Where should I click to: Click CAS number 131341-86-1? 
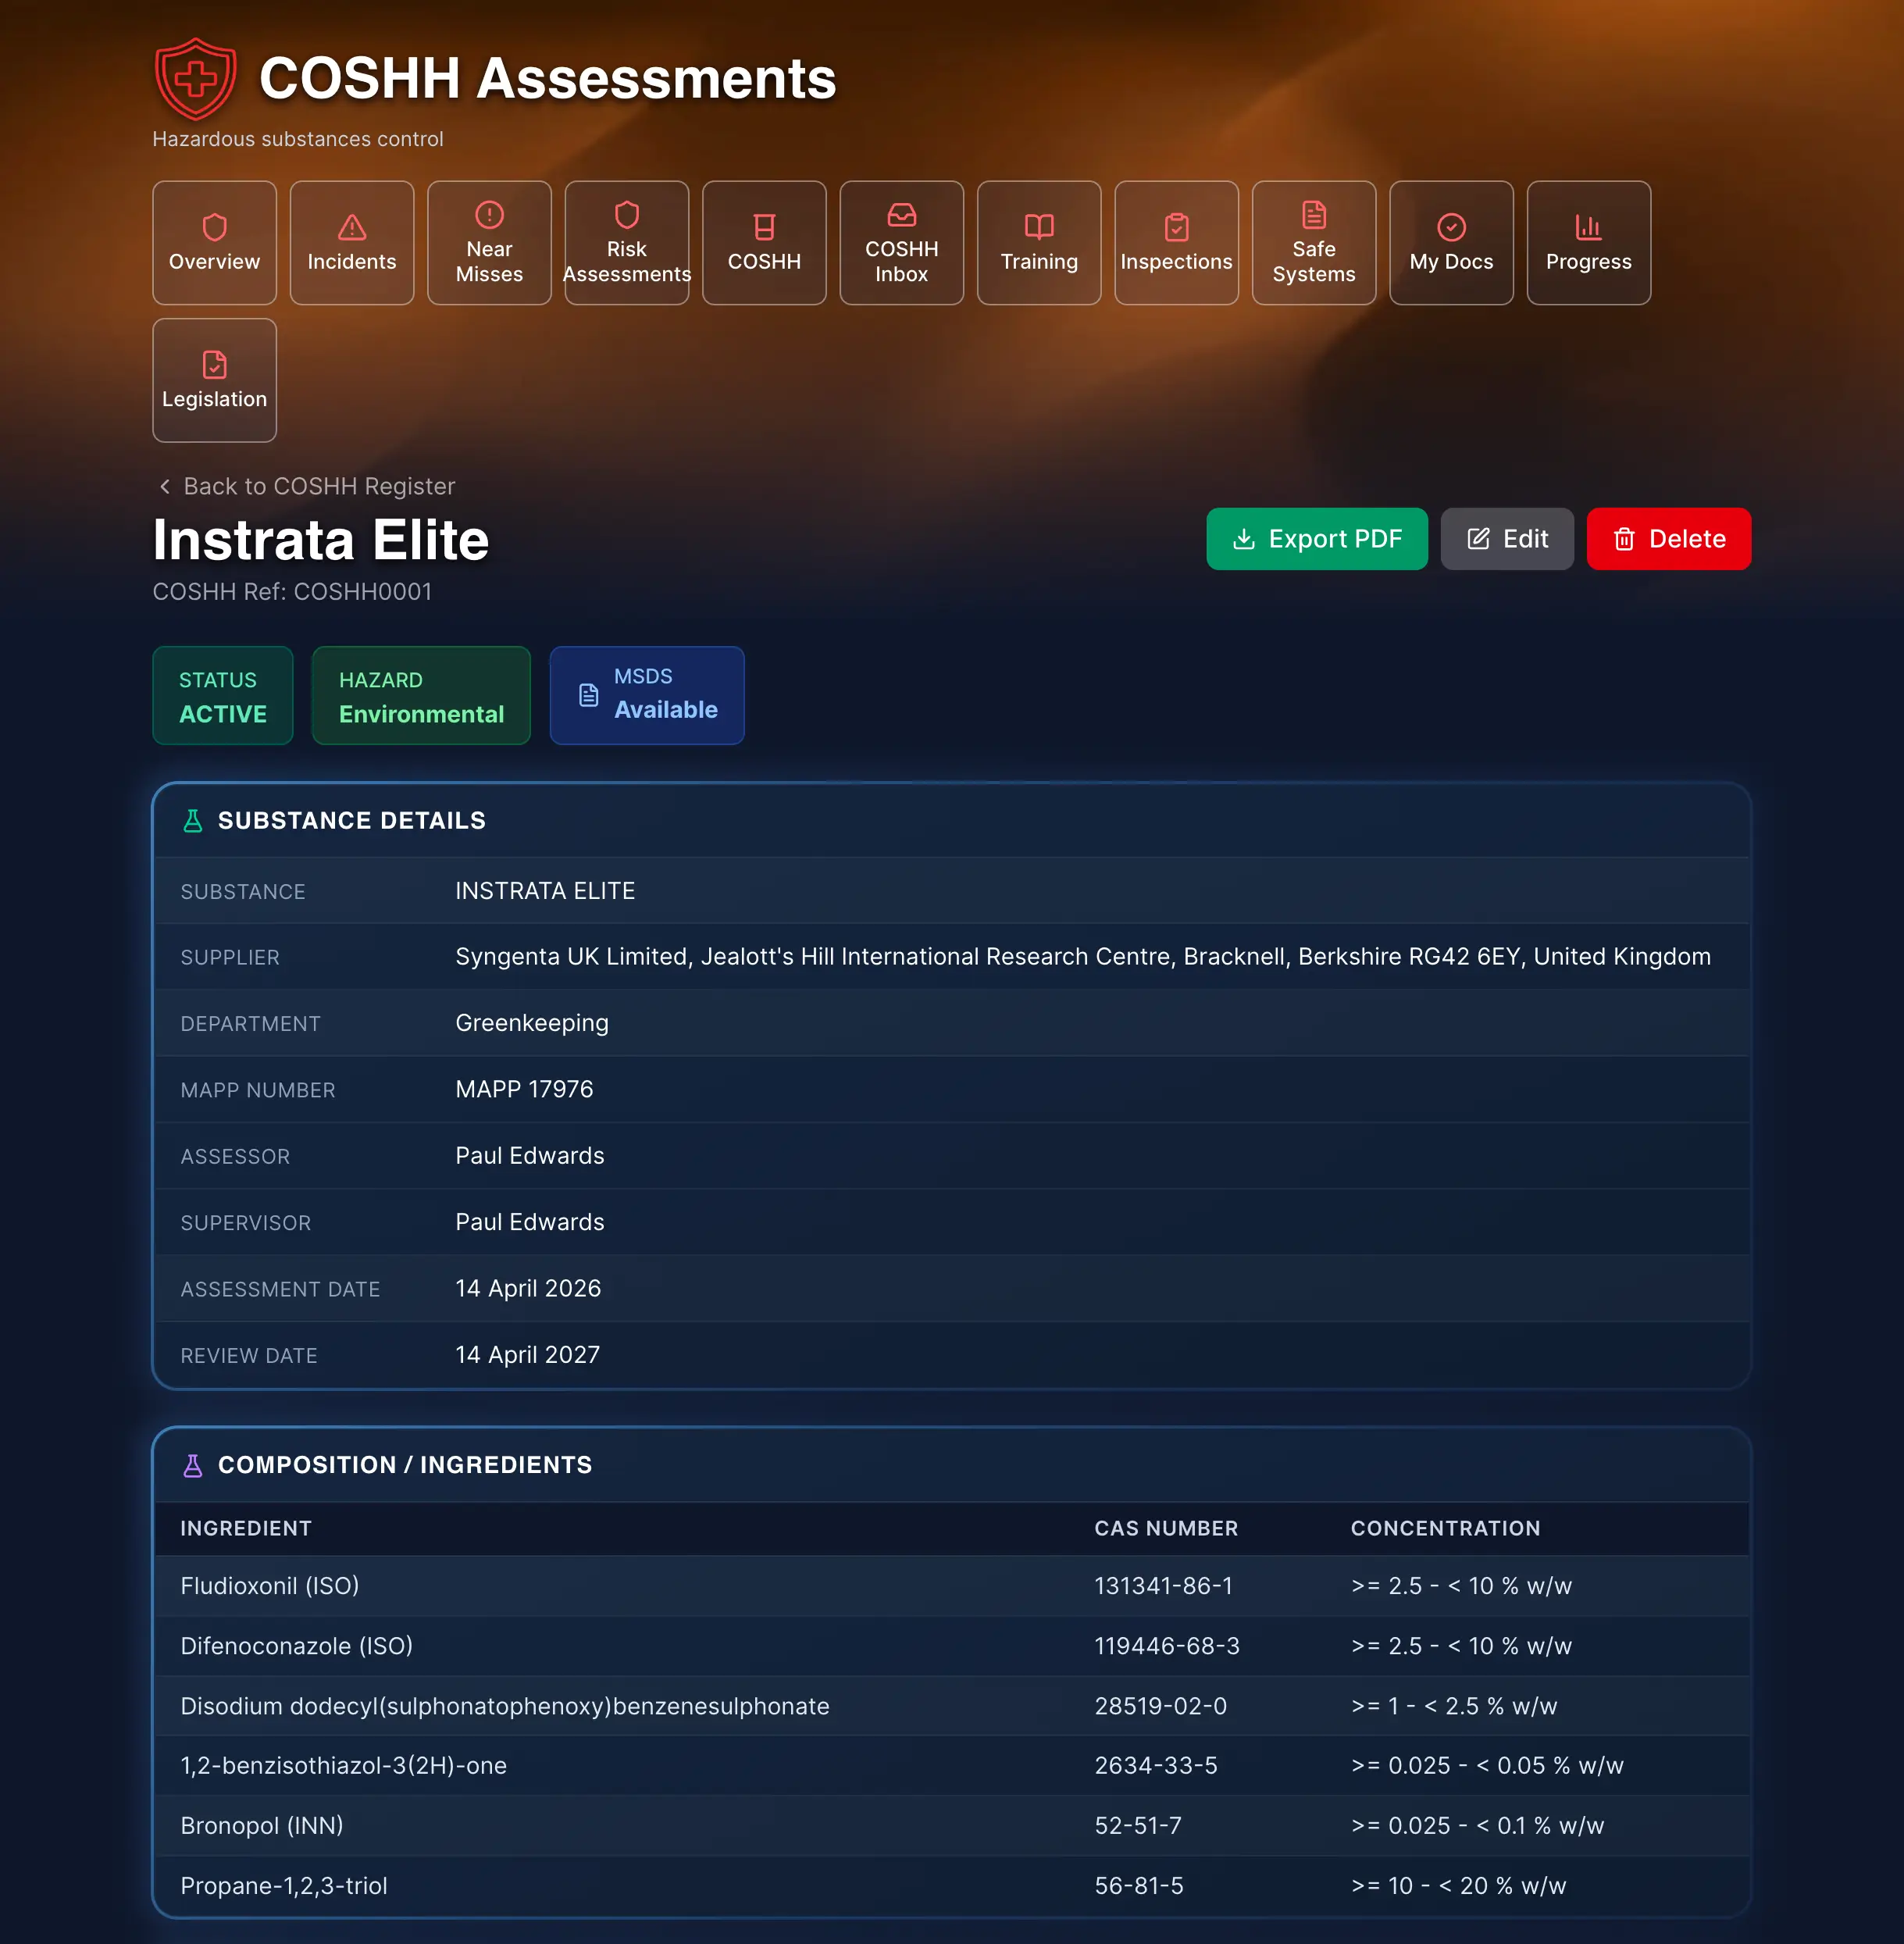click(x=1164, y=1586)
